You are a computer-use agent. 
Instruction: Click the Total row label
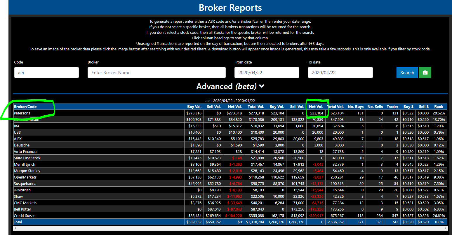click(18, 222)
